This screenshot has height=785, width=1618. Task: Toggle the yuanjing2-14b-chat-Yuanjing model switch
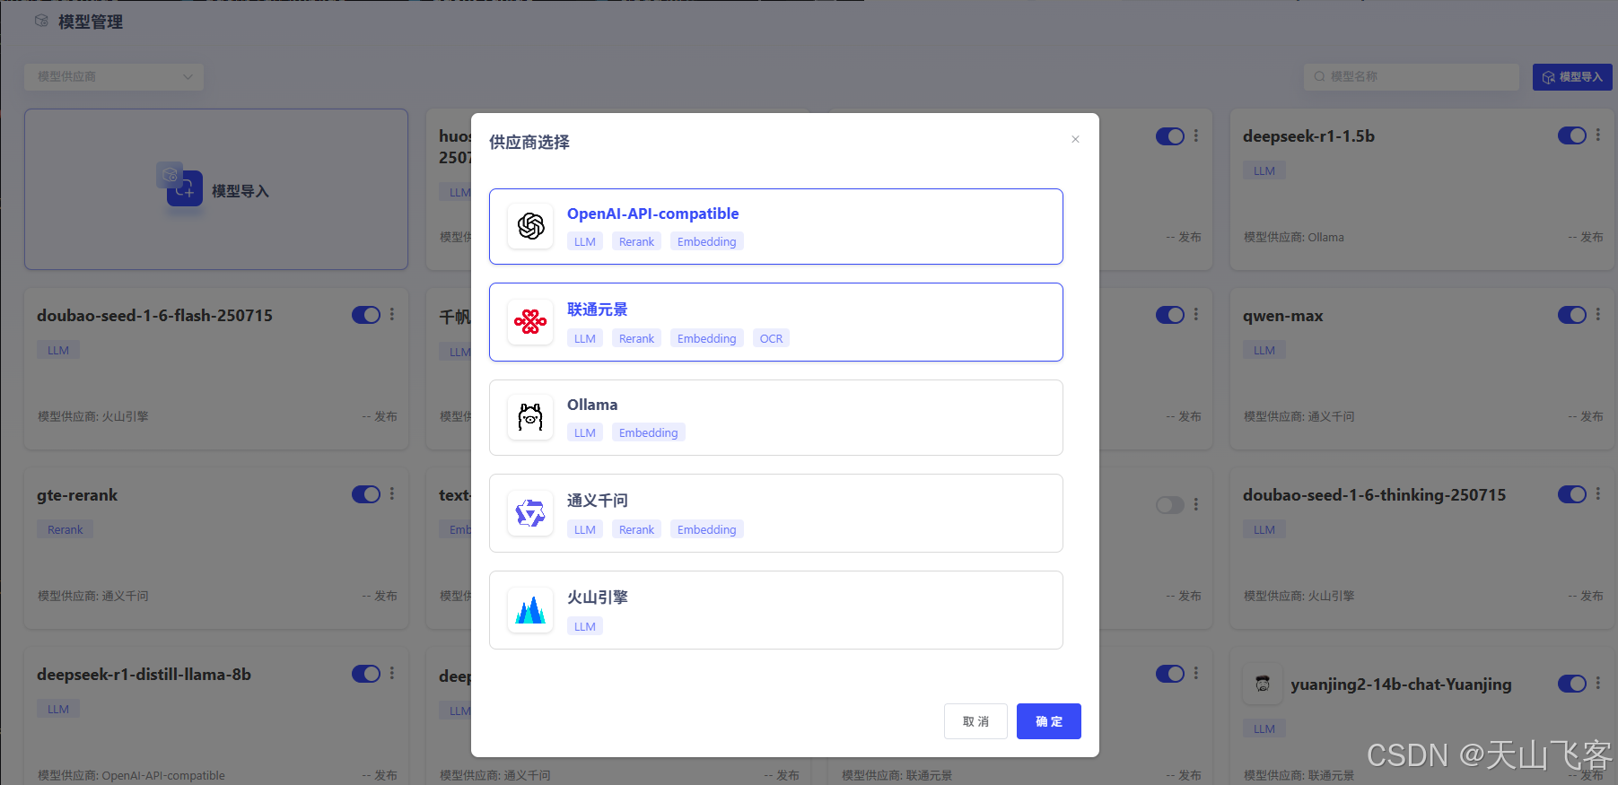tap(1572, 684)
